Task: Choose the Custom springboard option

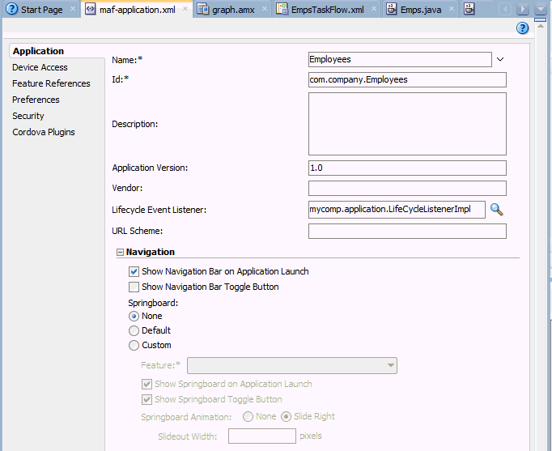Action: coord(134,346)
